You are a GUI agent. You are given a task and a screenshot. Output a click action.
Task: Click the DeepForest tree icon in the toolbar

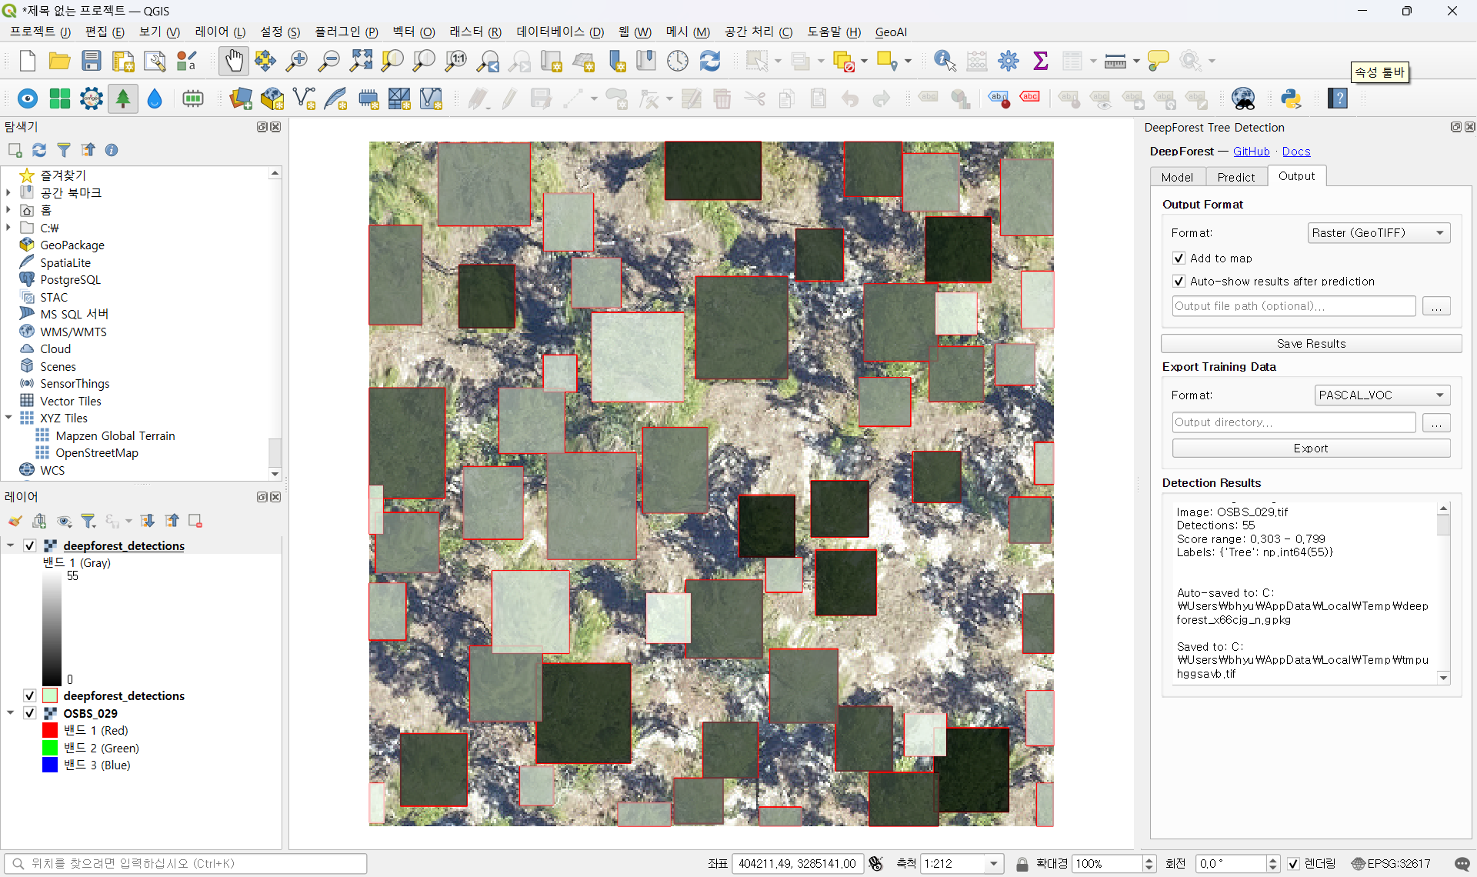[x=123, y=98]
